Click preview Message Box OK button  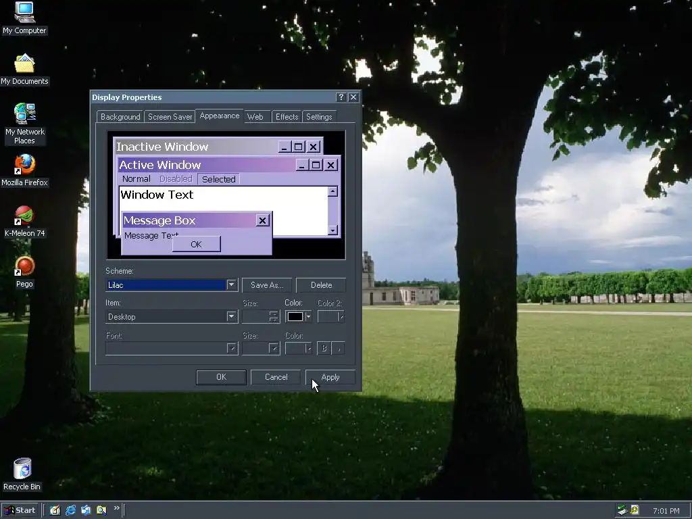(x=197, y=244)
